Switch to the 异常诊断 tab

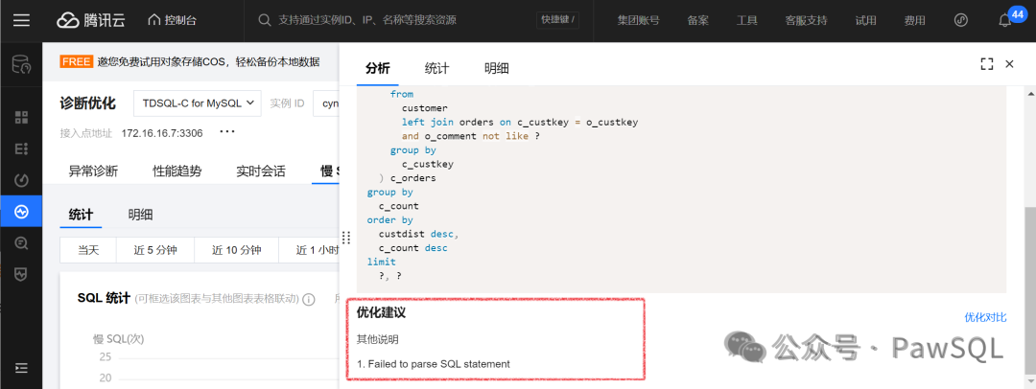(93, 172)
